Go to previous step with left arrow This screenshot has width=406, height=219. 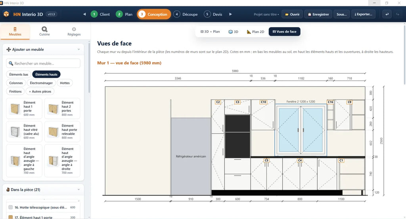point(84,14)
